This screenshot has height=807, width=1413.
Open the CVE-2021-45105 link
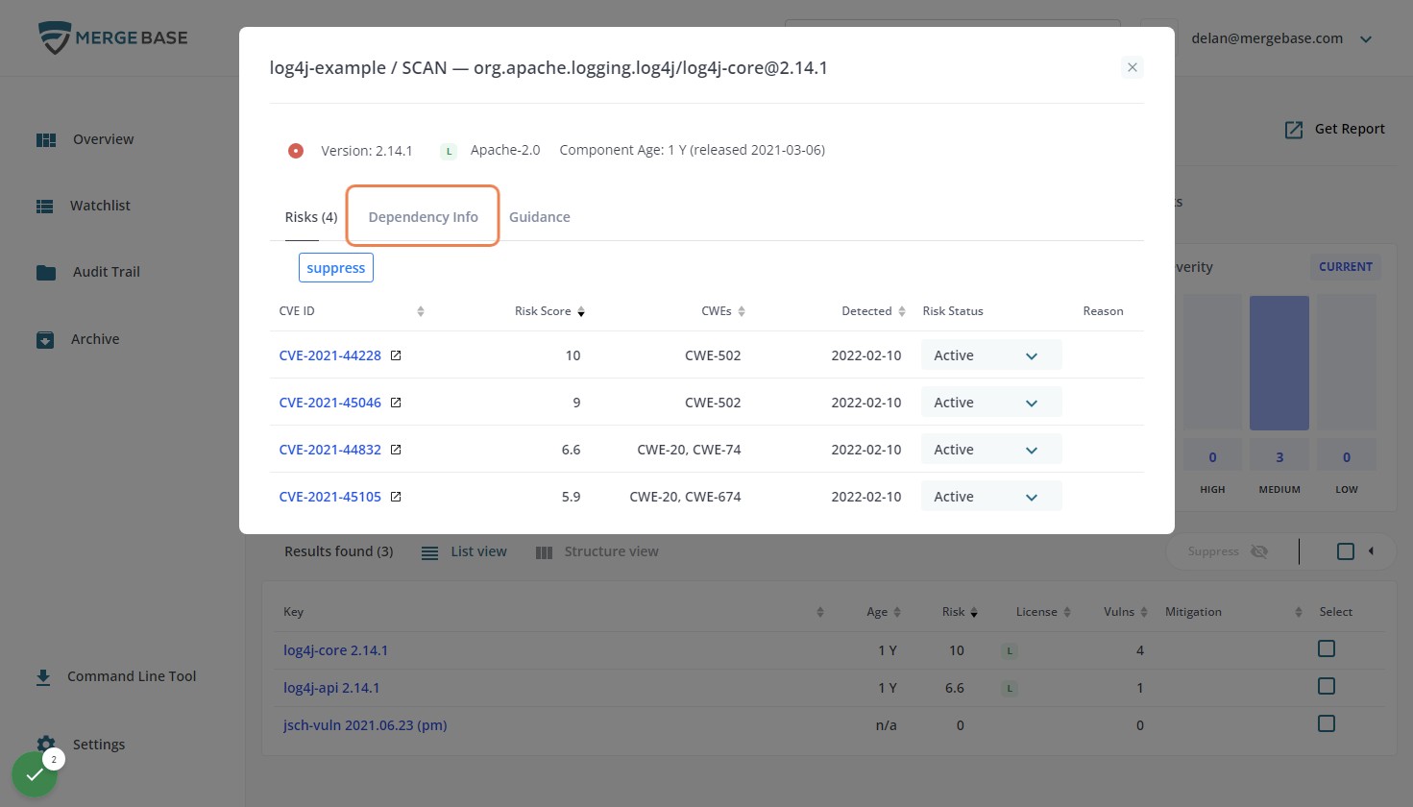coord(330,497)
